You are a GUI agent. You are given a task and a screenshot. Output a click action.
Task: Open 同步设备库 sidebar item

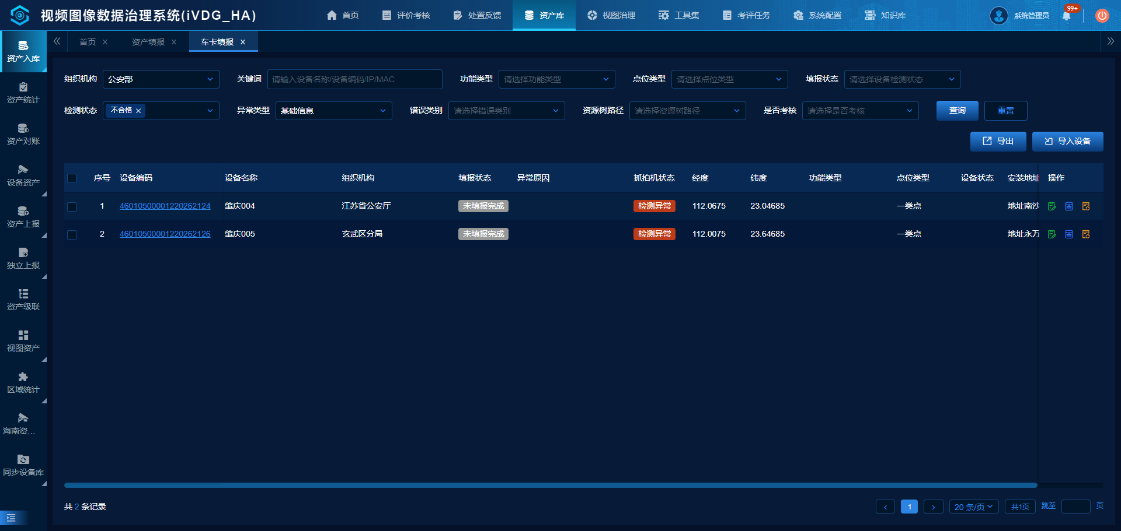click(x=23, y=466)
